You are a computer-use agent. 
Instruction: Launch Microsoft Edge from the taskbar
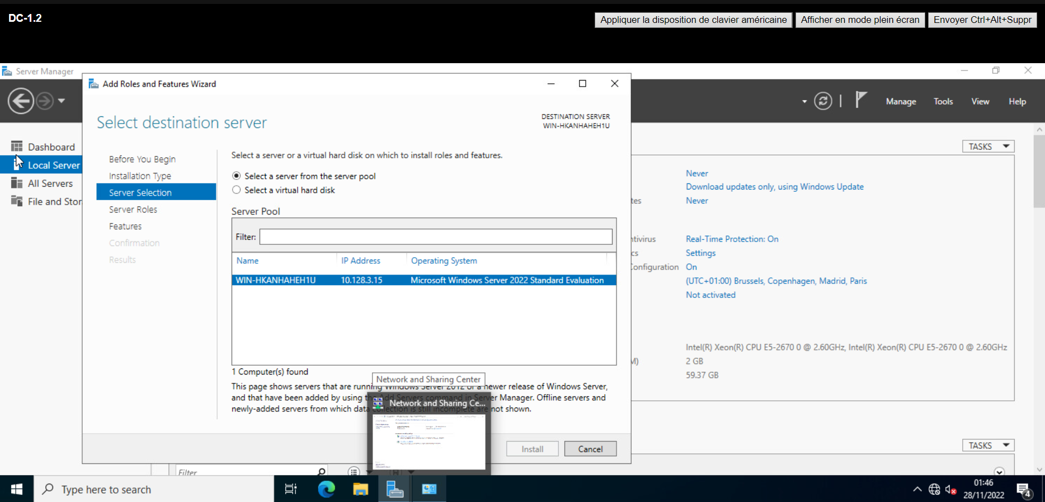pyautogui.click(x=326, y=489)
